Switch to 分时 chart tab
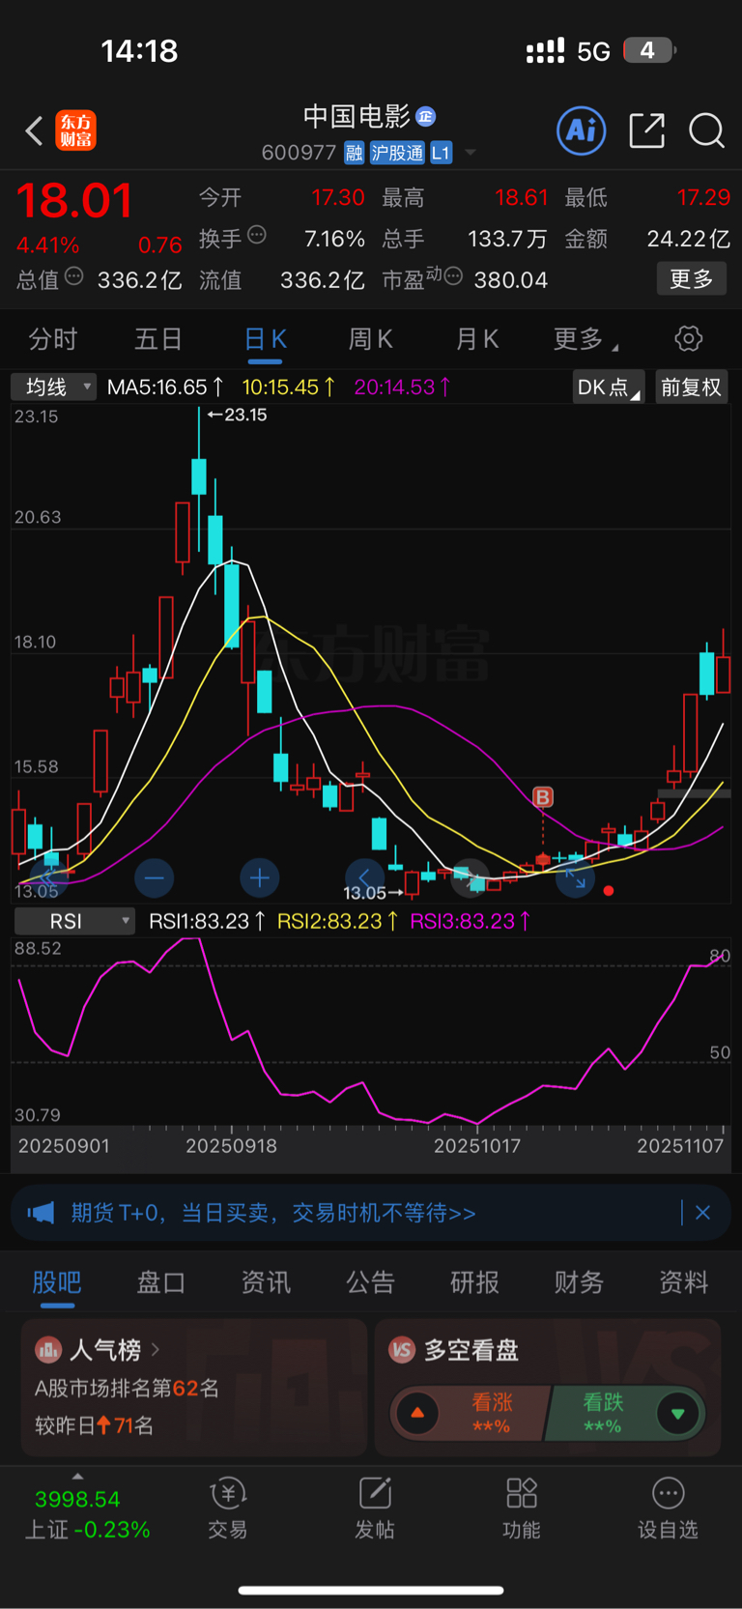This screenshot has height=1609, width=742. coord(53,339)
